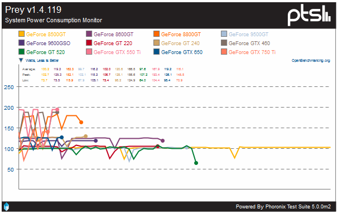Select the GeForce GTX 650 blue swatch
The height and width of the screenshot is (214, 338).
click(156, 52)
